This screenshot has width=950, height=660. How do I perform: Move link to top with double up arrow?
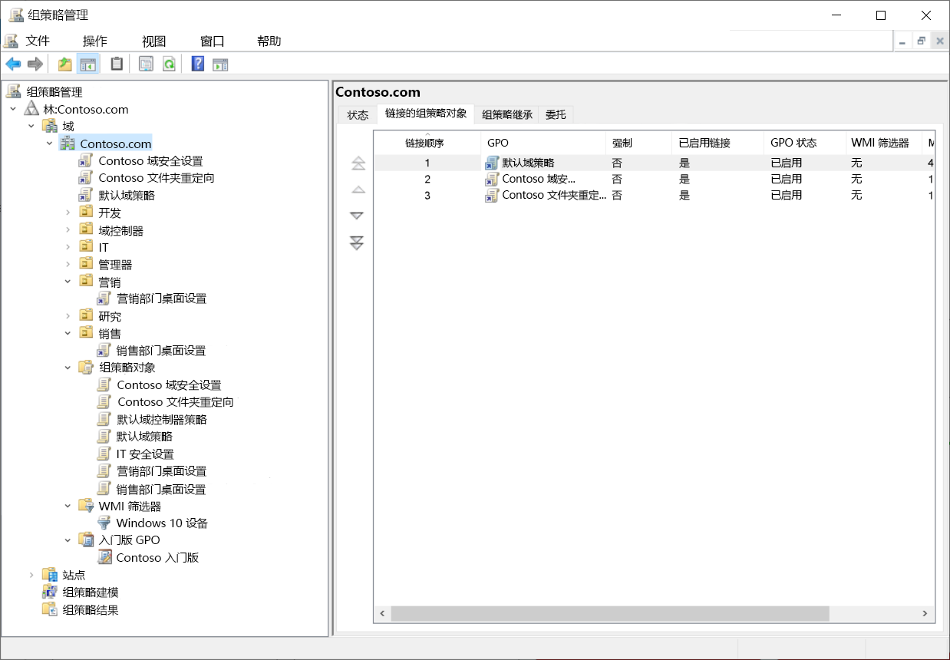(x=358, y=163)
